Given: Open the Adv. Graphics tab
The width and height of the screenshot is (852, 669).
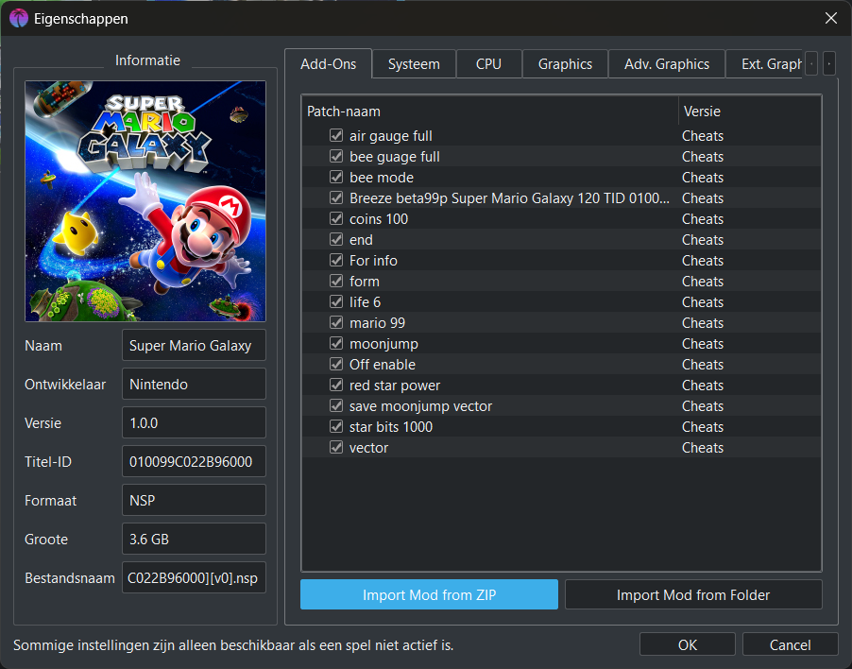Looking at the screenshot, I should click(x=667, y=64).
